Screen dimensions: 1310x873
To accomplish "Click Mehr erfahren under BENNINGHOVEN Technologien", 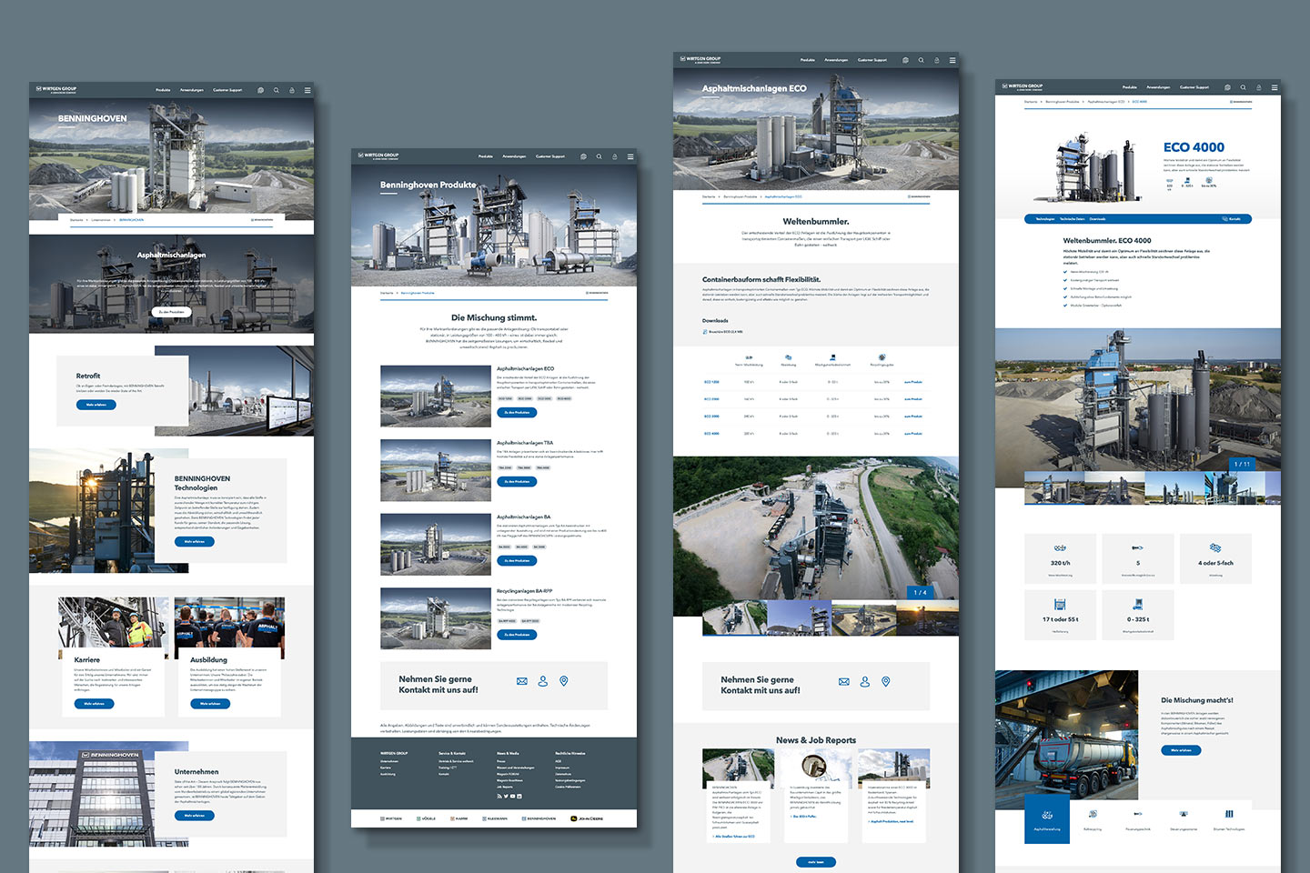I will (195, 541).
